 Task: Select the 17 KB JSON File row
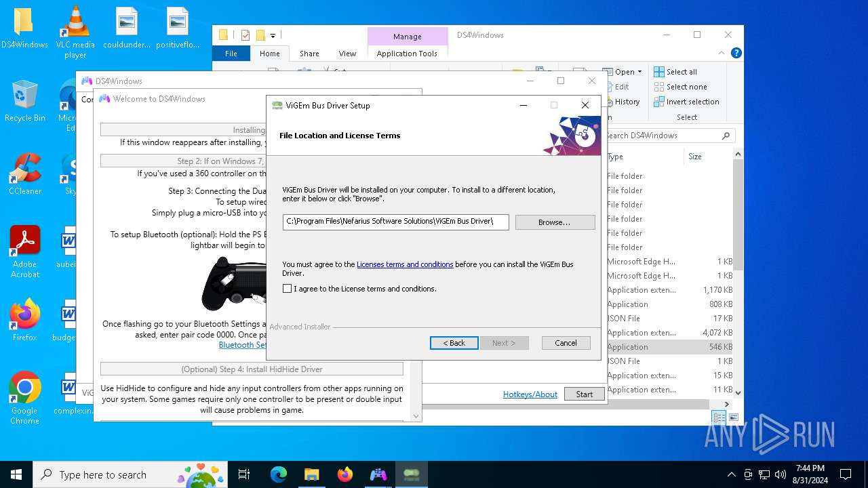670,319
